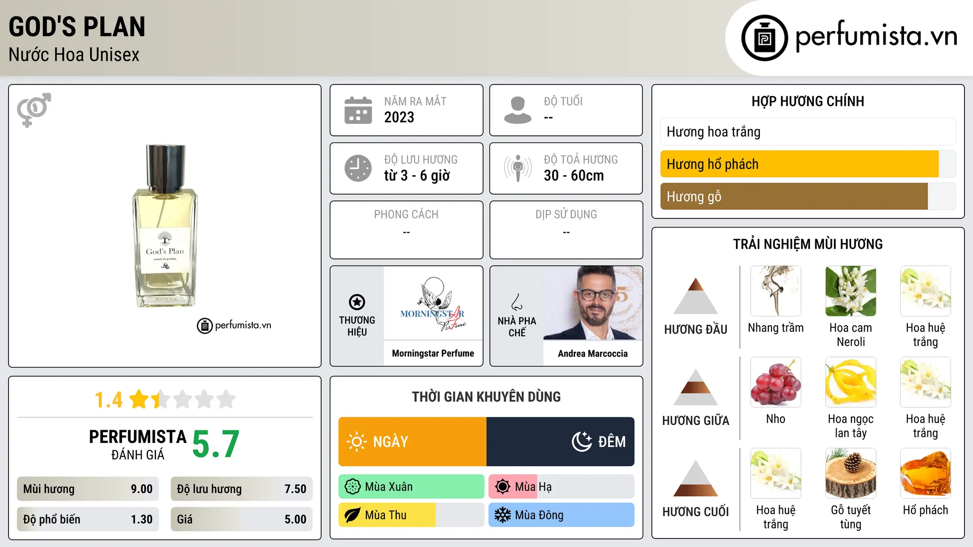The height and width of the screenshot is (547, 973).
Task: Click the clock icon beside Độ lưu hương
Action: tap(358, 168)
